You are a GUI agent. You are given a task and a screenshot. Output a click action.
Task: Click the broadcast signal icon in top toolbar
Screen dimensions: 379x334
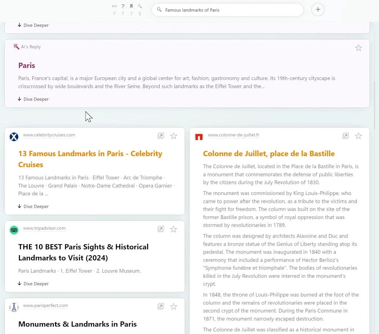114,7
